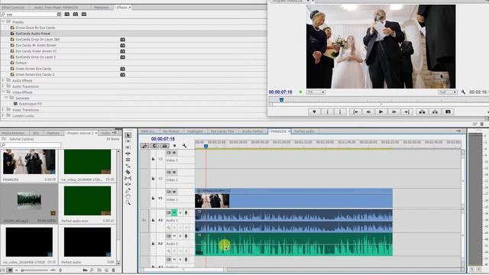Select the Razor tool in toolbox
This screenshot has width=489, height=275.
(x=128, y=172)
